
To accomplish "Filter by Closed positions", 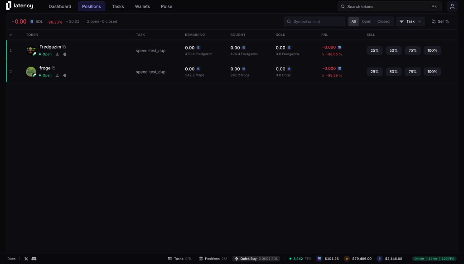I will [383, 21].
